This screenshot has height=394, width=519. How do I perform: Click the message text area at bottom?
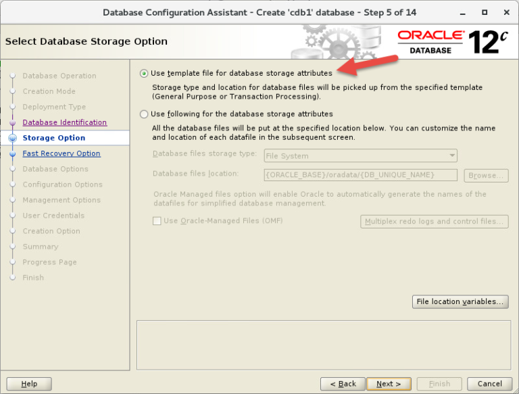click(x=324, y=345)
